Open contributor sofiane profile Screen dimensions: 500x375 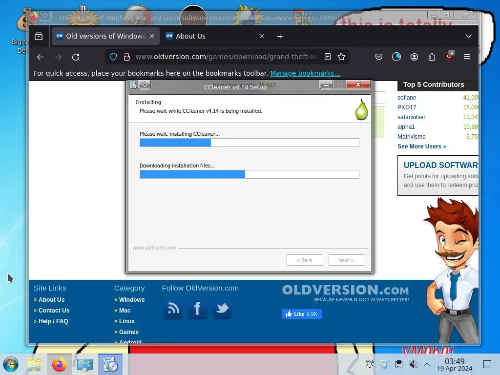coord(407,98)
